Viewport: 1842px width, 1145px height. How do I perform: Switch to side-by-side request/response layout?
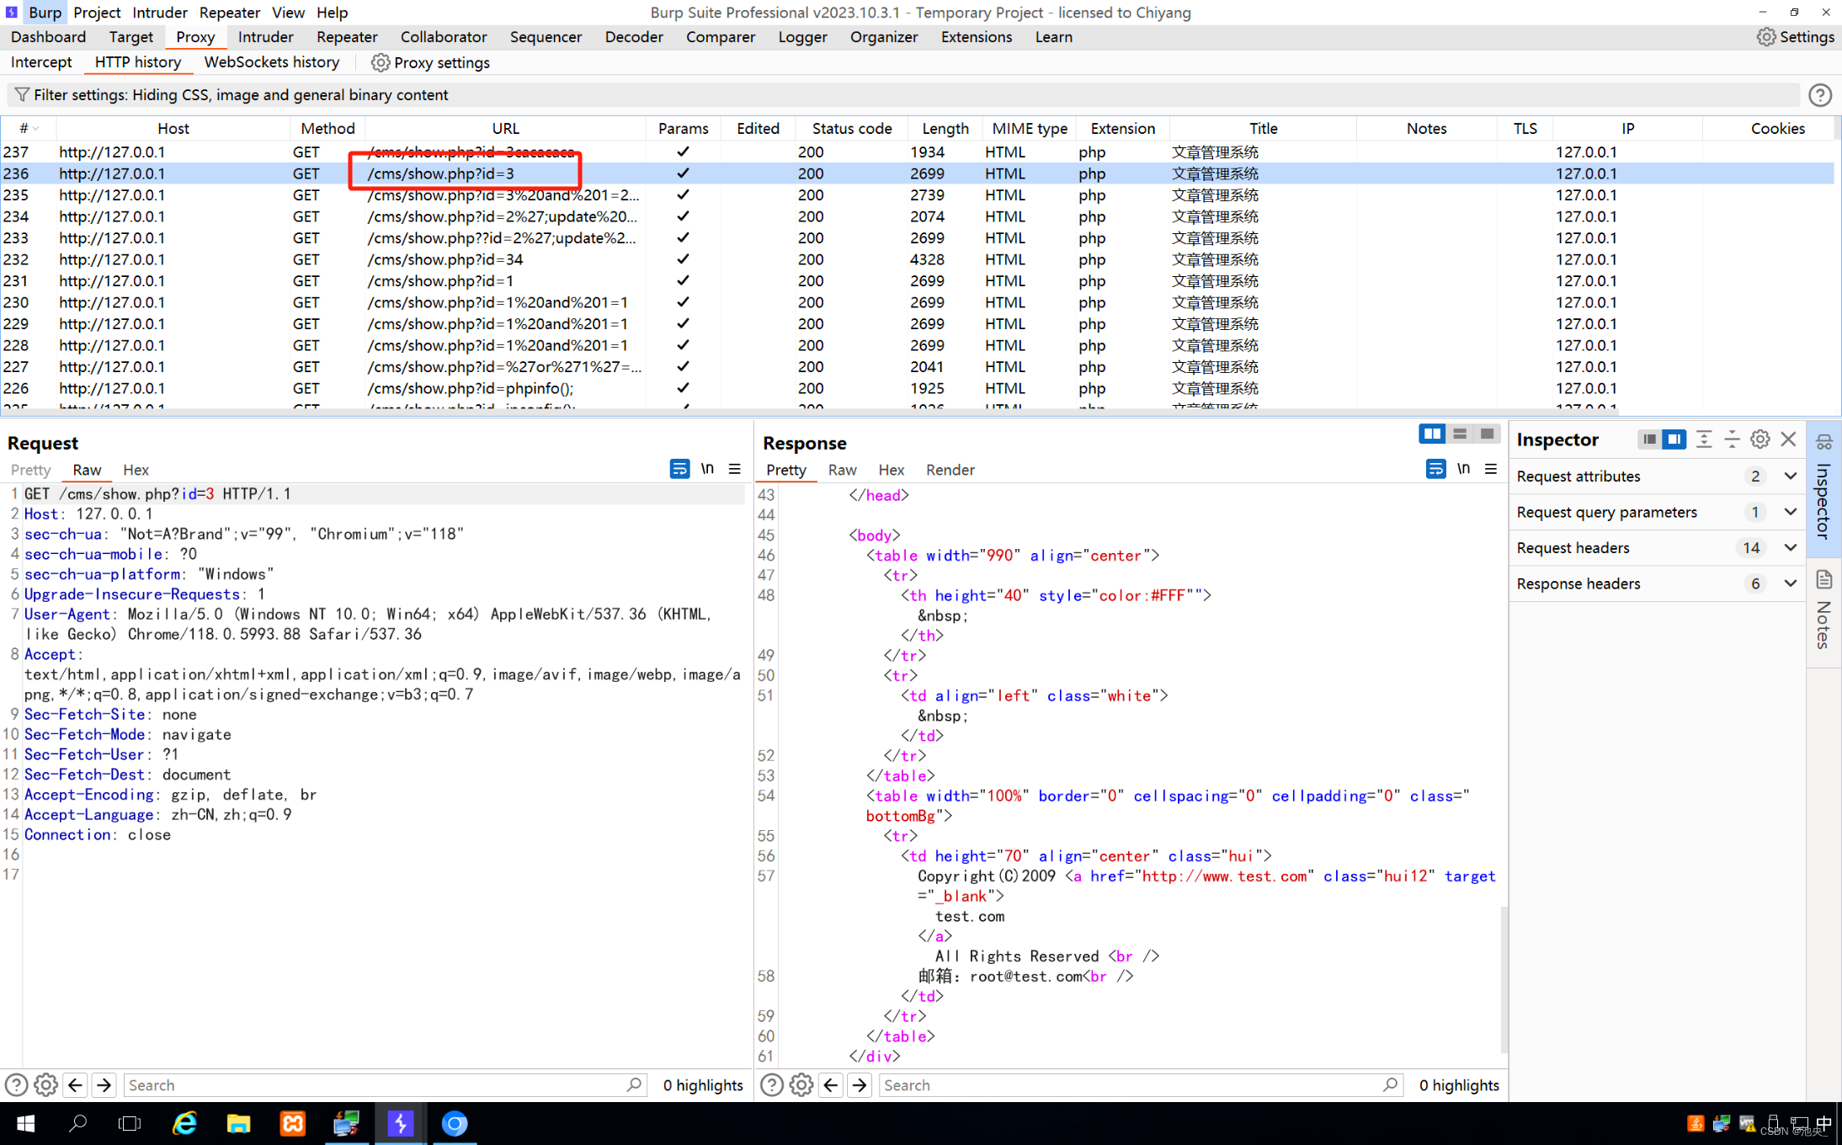point(1431,434)
